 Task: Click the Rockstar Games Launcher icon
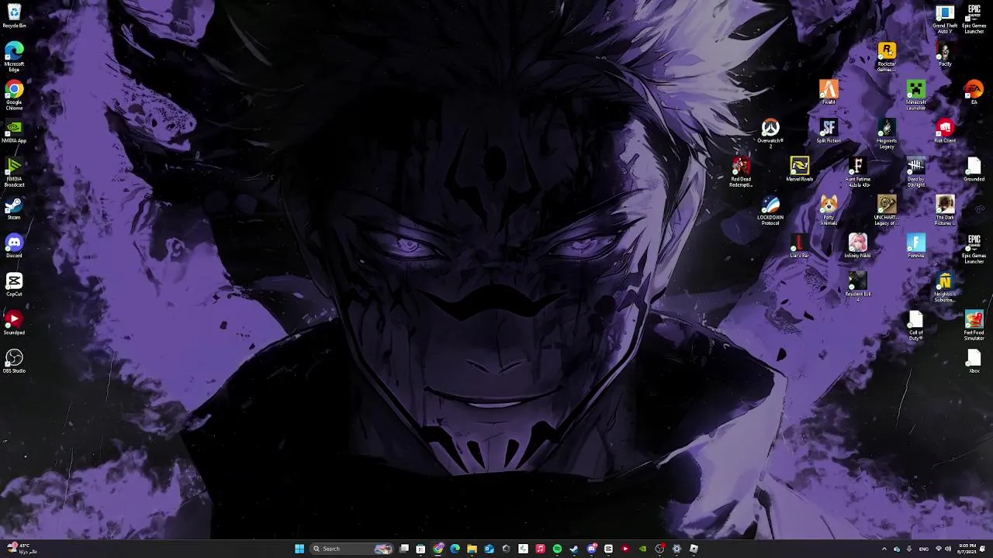click(x=887, y=57)
